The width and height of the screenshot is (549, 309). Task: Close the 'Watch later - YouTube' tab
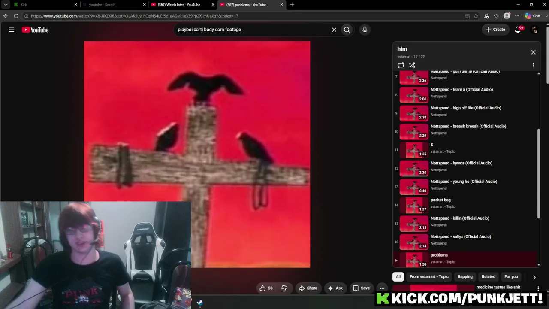click(x=213, y=5)
